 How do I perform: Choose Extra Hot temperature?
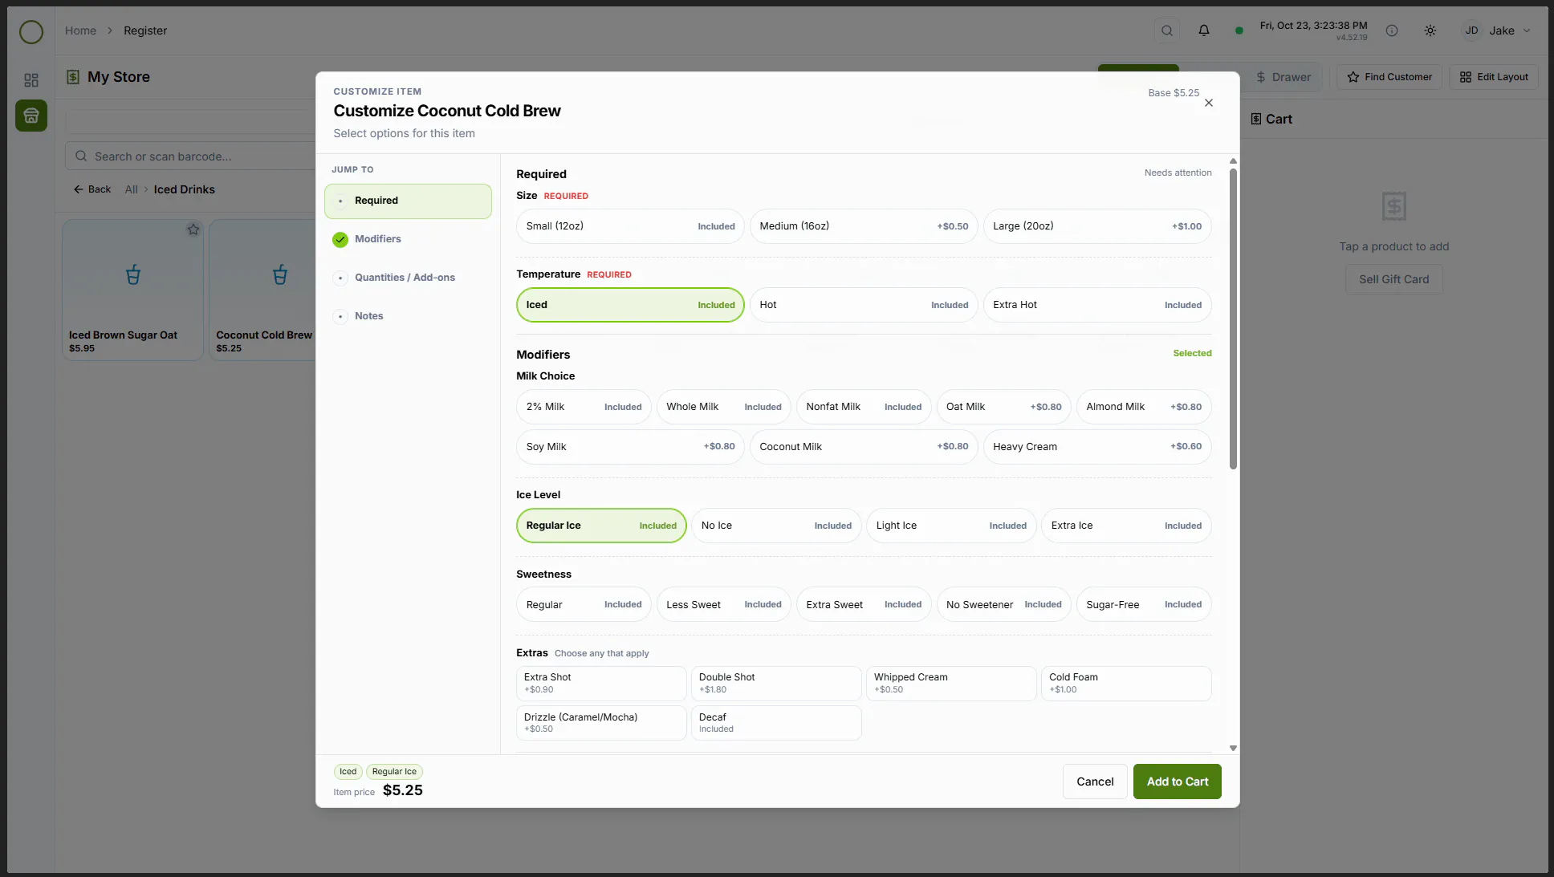[x=1097, y=305]
